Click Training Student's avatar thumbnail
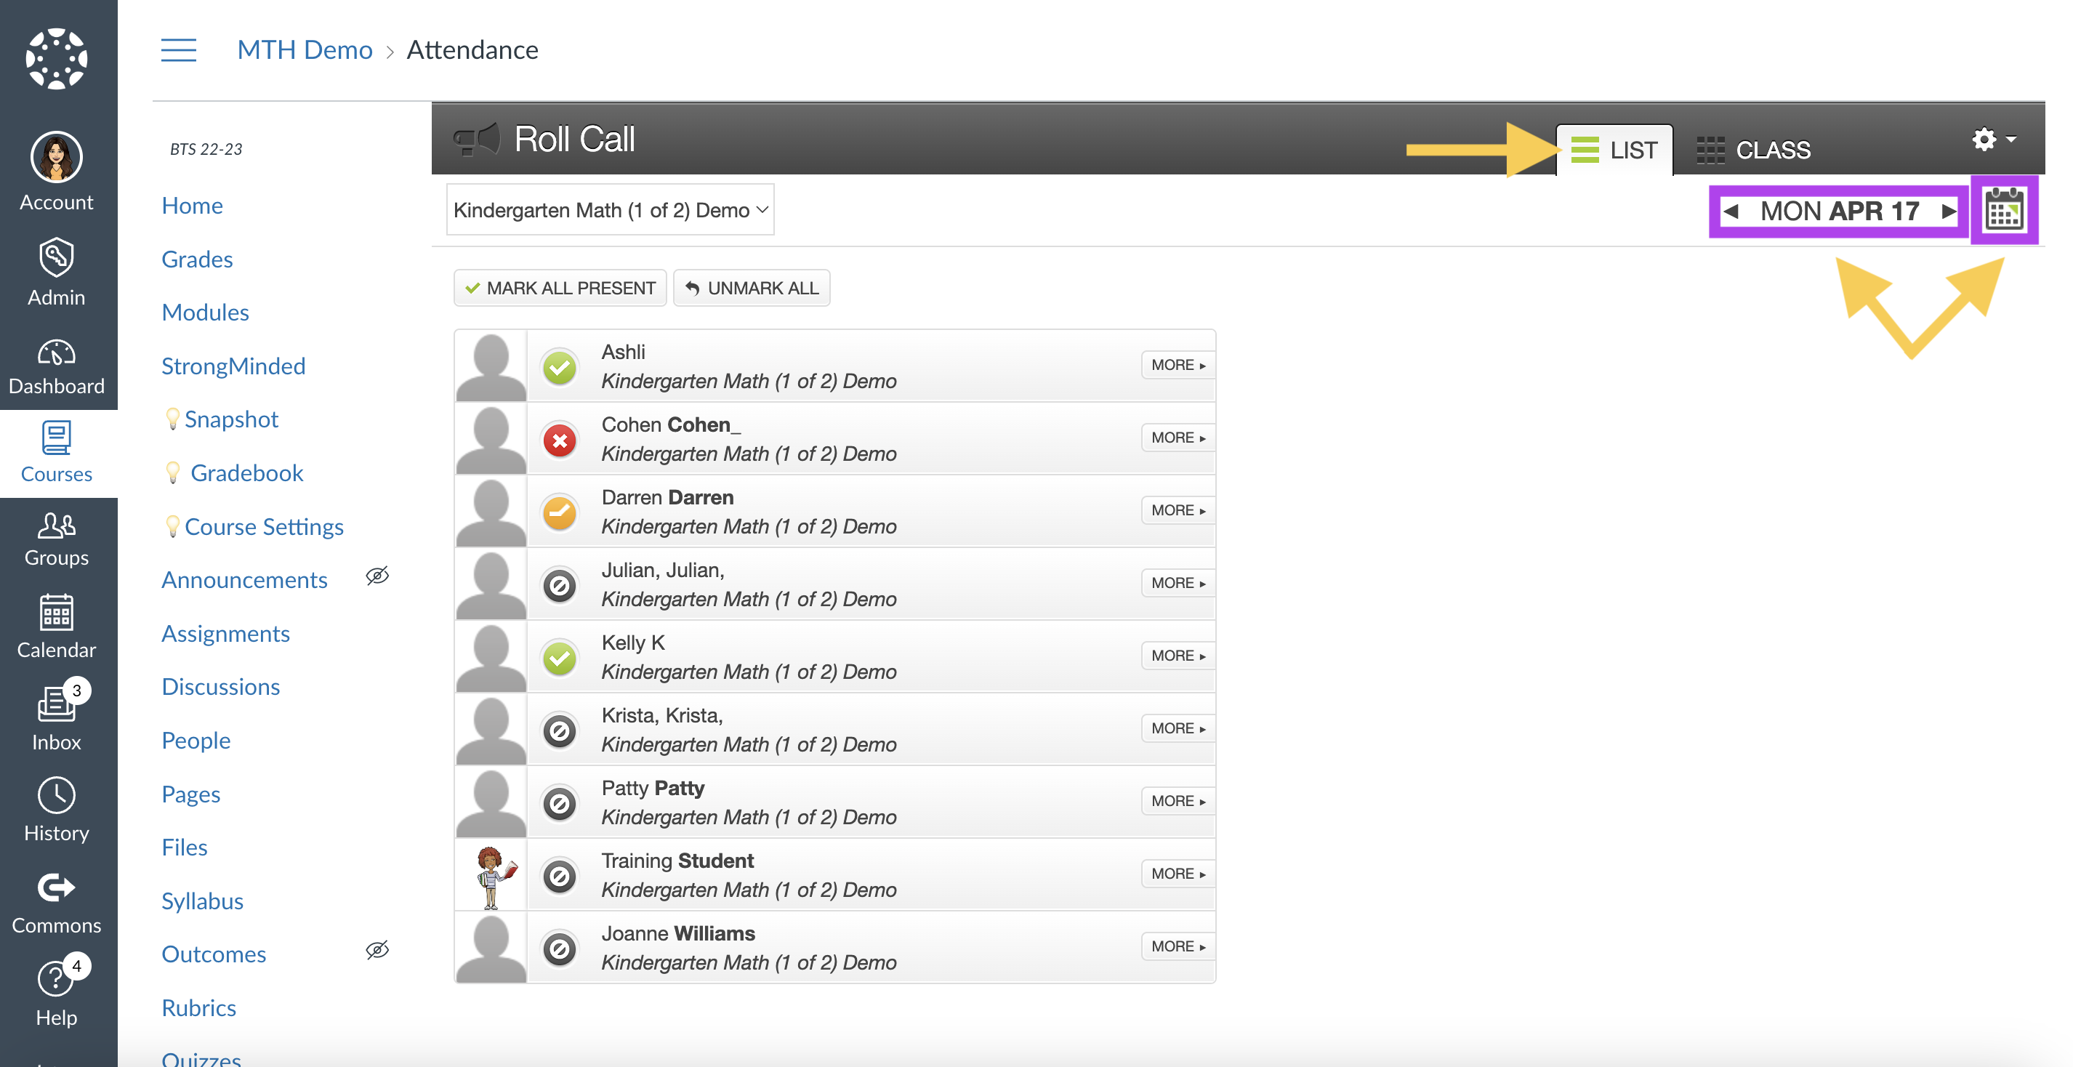The image size is (2073, 1067). coord(491,876)
